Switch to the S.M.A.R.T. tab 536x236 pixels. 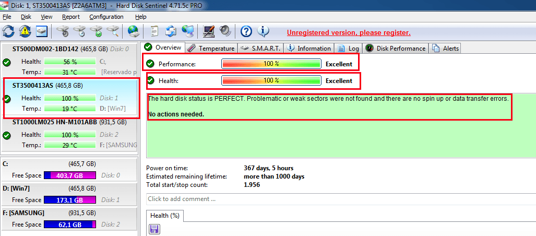[x=260, y=49]
